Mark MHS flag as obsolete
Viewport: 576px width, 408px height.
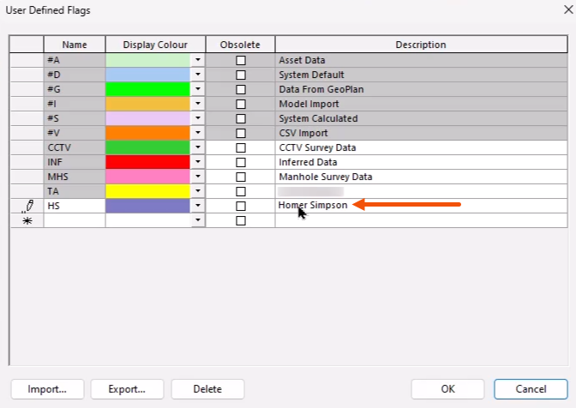click(241, 177)
